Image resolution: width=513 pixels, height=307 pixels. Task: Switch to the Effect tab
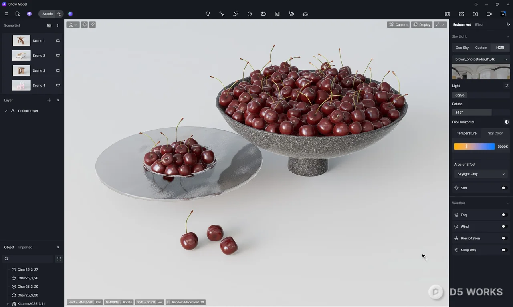pyautogui.click(x=479, y=24)
